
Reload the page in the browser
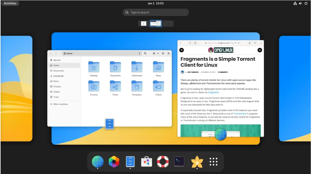click(x=190, y=43)
